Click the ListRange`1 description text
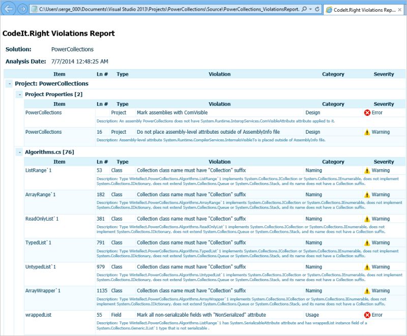This screenshot has width=407, height=336. [x=248, y=181]
